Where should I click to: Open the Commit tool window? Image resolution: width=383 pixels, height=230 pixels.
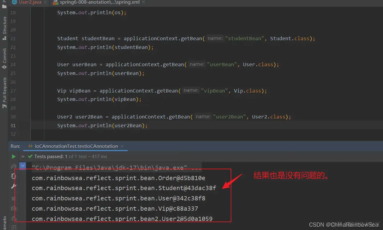tap(4, 58)
